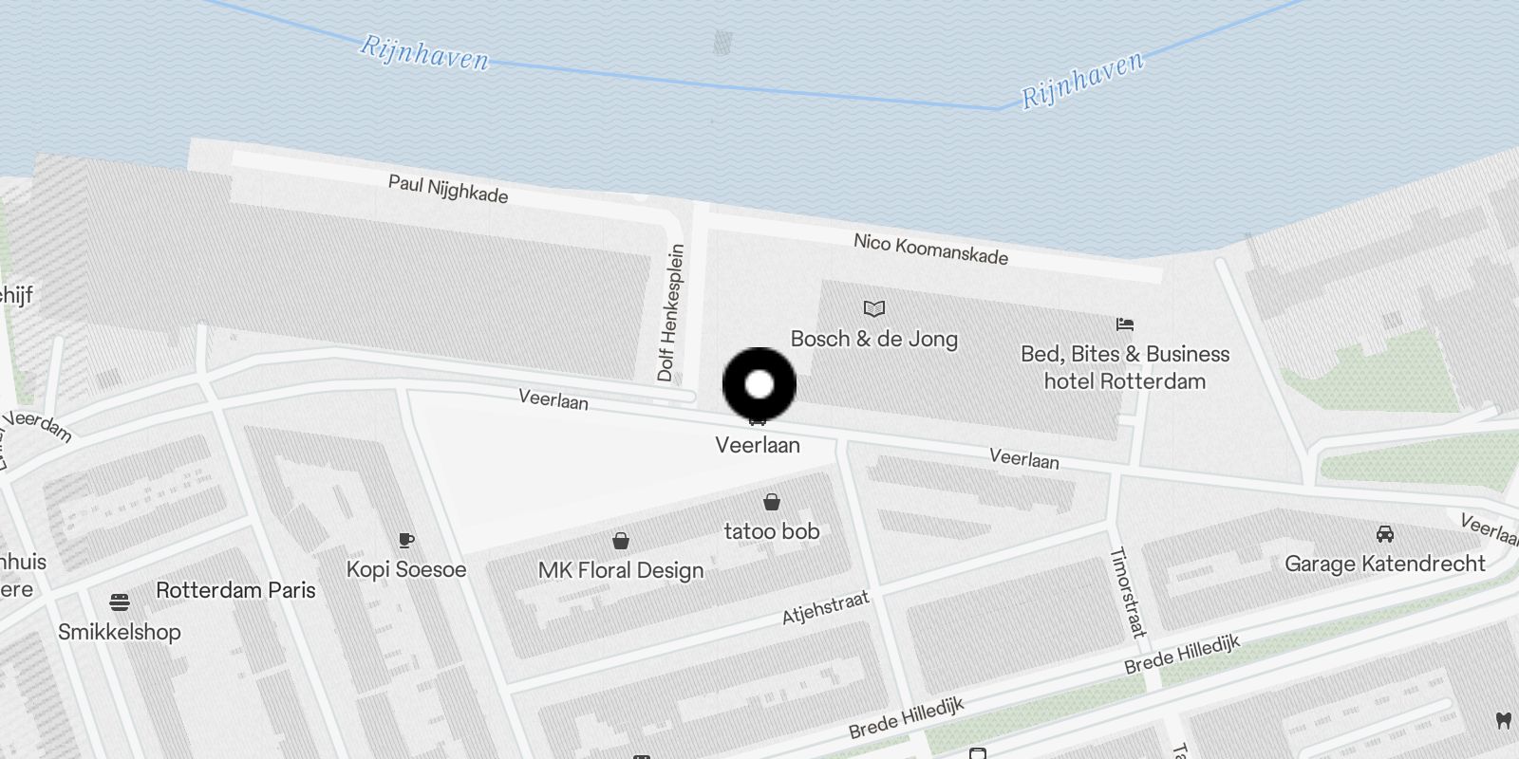
Task: Select the Bosch & de Jong place label
Action: (x=874, y=339)
